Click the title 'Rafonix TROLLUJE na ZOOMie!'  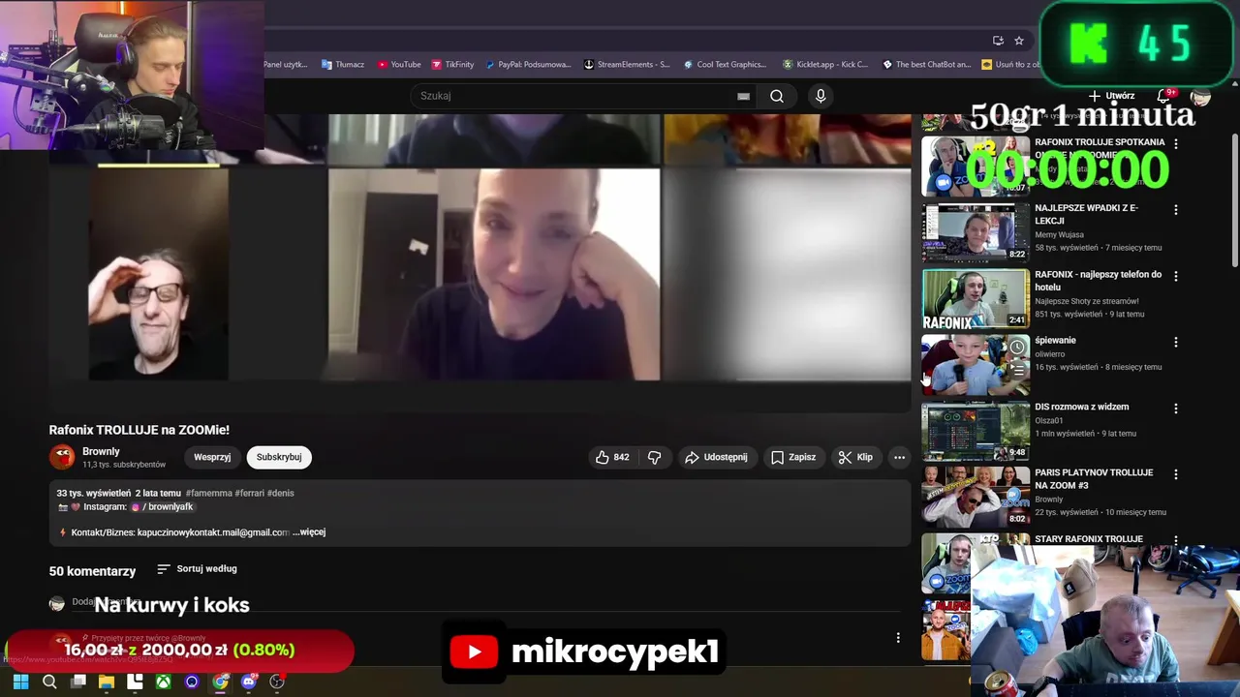pyautogui.click(x=139, y=430)
